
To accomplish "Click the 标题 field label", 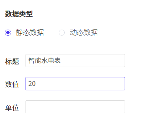I will point(12,61).
